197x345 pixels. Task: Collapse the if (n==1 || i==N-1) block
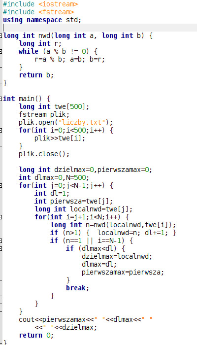click(1, 241)
